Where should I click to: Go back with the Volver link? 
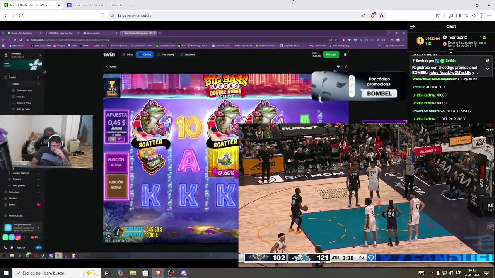pyautogui.click(x=111, y=66)
